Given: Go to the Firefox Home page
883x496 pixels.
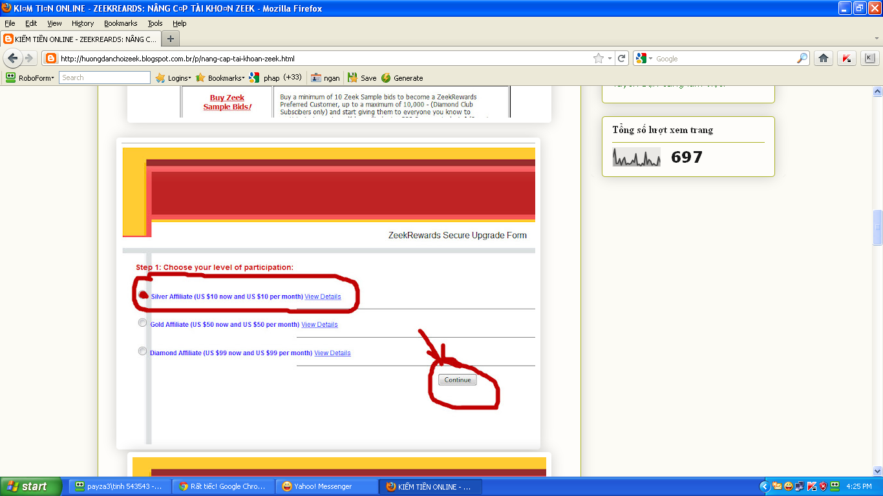Looking at the screenshot, I should 824,58.
